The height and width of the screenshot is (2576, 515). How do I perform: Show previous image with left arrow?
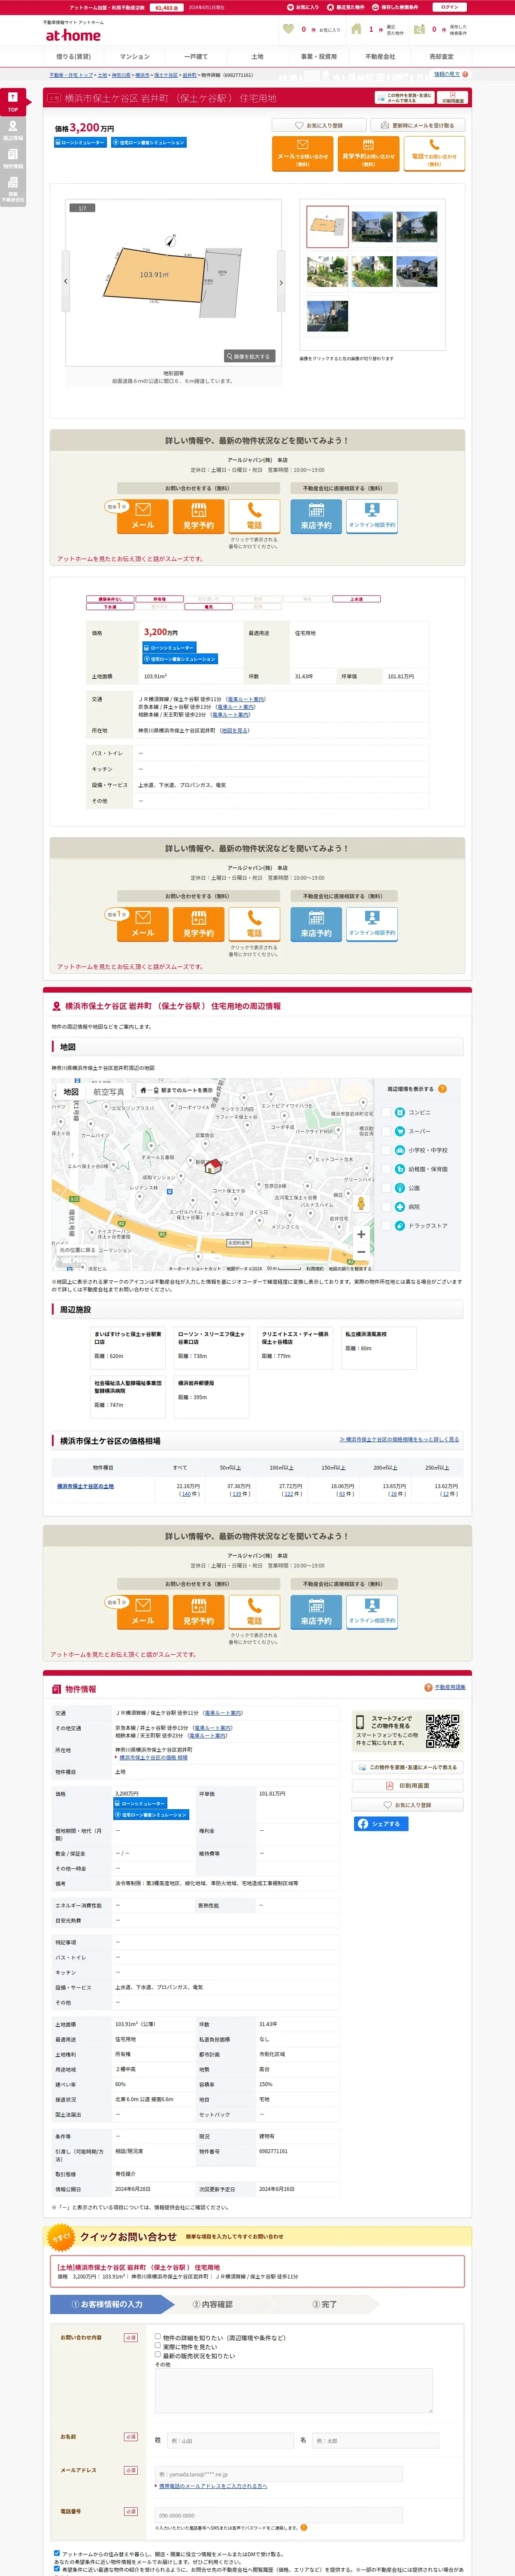[66, 282]
